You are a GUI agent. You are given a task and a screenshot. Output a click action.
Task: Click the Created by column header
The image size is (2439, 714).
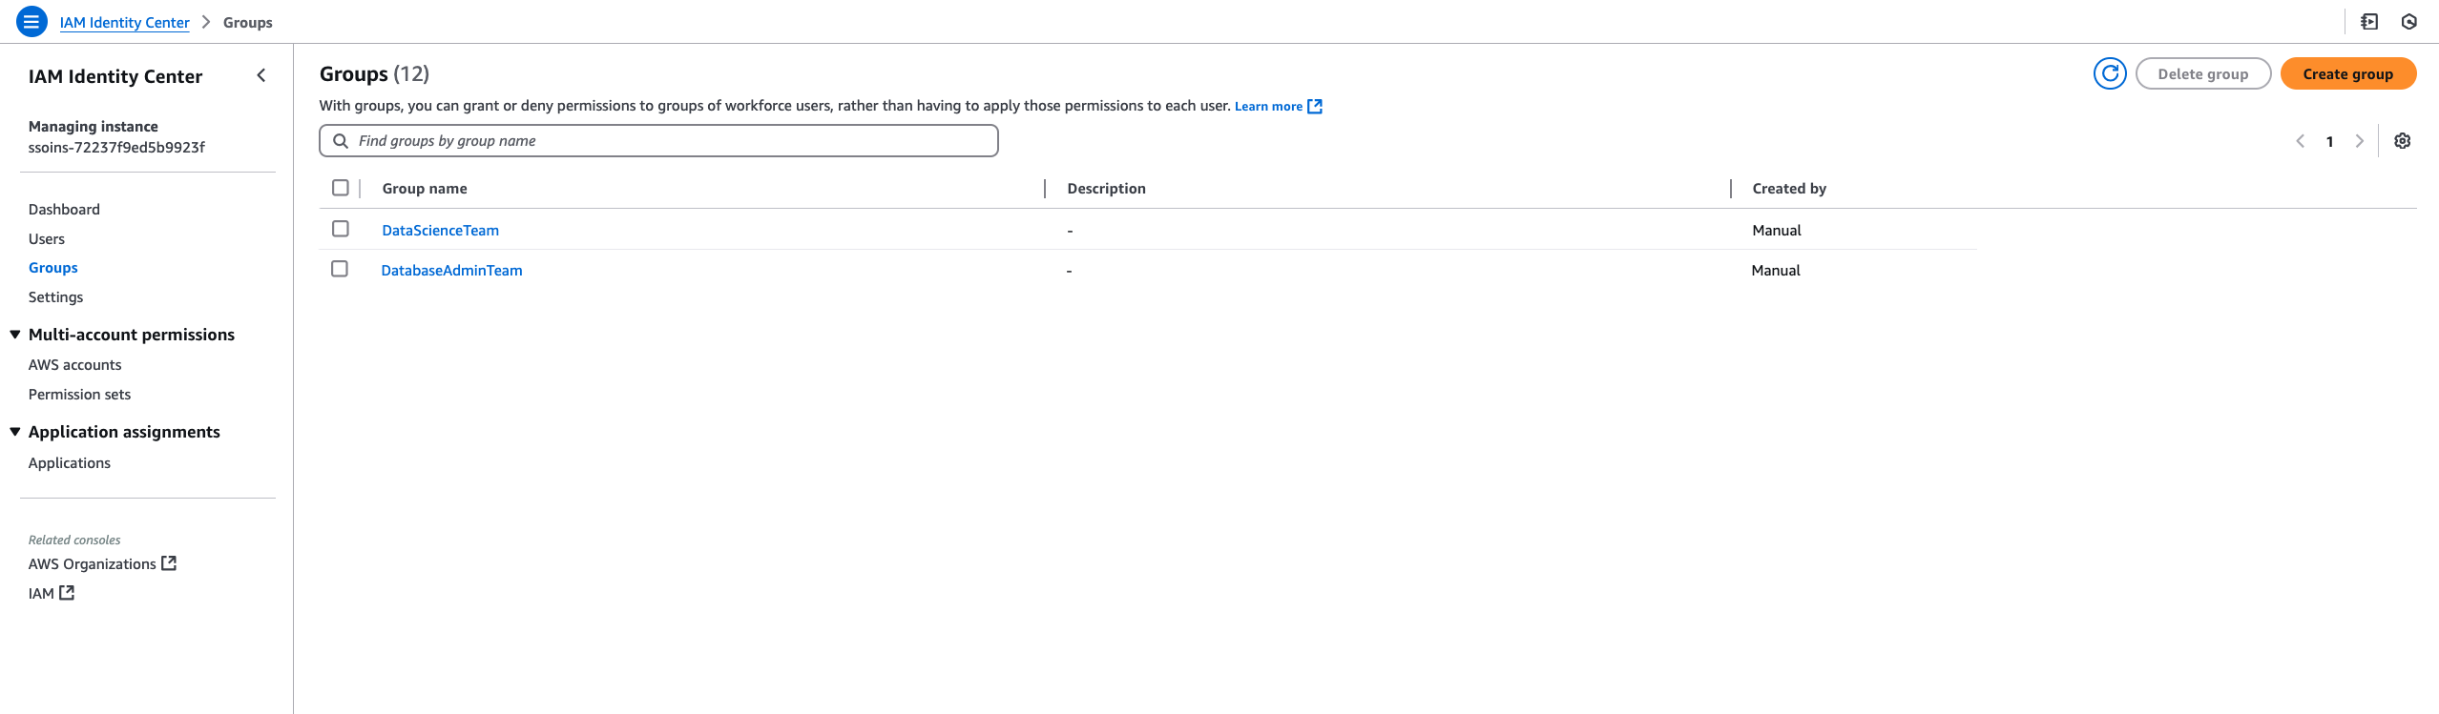coord(1789,189)
